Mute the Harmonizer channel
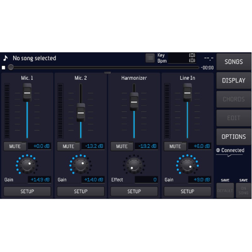 122,146
